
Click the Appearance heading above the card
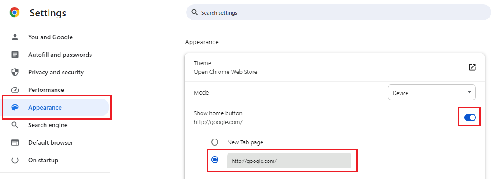point(202,42)
